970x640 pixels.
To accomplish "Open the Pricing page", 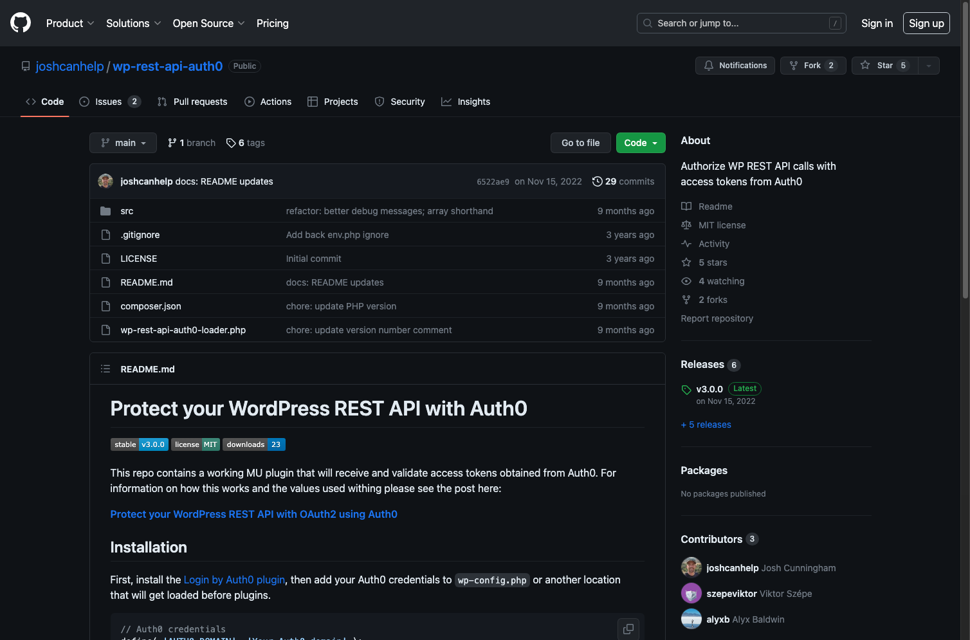I will (273, 23).
